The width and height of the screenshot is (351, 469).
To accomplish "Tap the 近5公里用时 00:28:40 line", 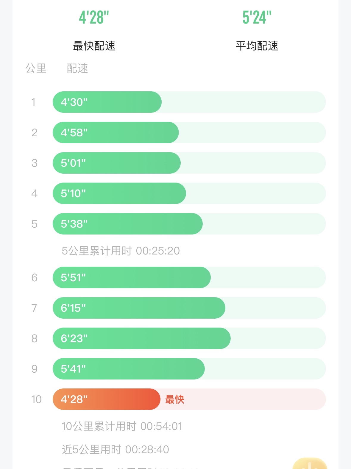I will (115, 449).
